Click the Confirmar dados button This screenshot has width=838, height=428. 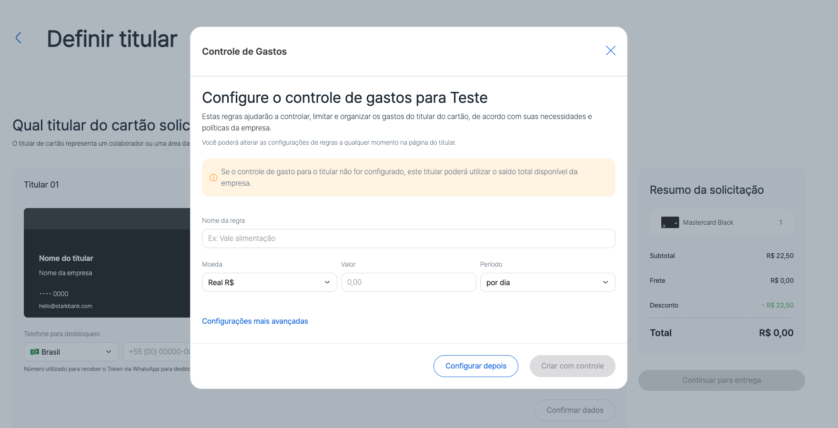[575, 410]
